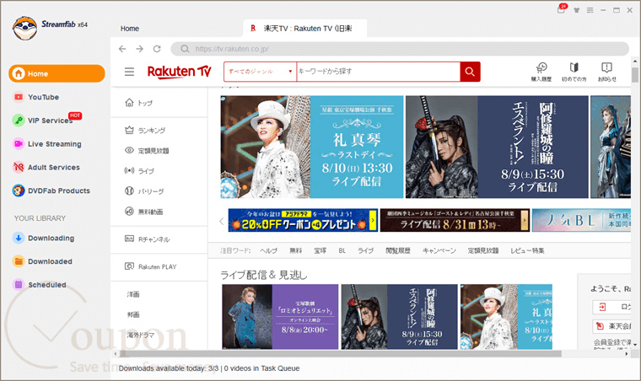Click the tv.rakuten.co.jp address bar
The height and width of the screenshot is (381, 641).
(x=400, y=49)
